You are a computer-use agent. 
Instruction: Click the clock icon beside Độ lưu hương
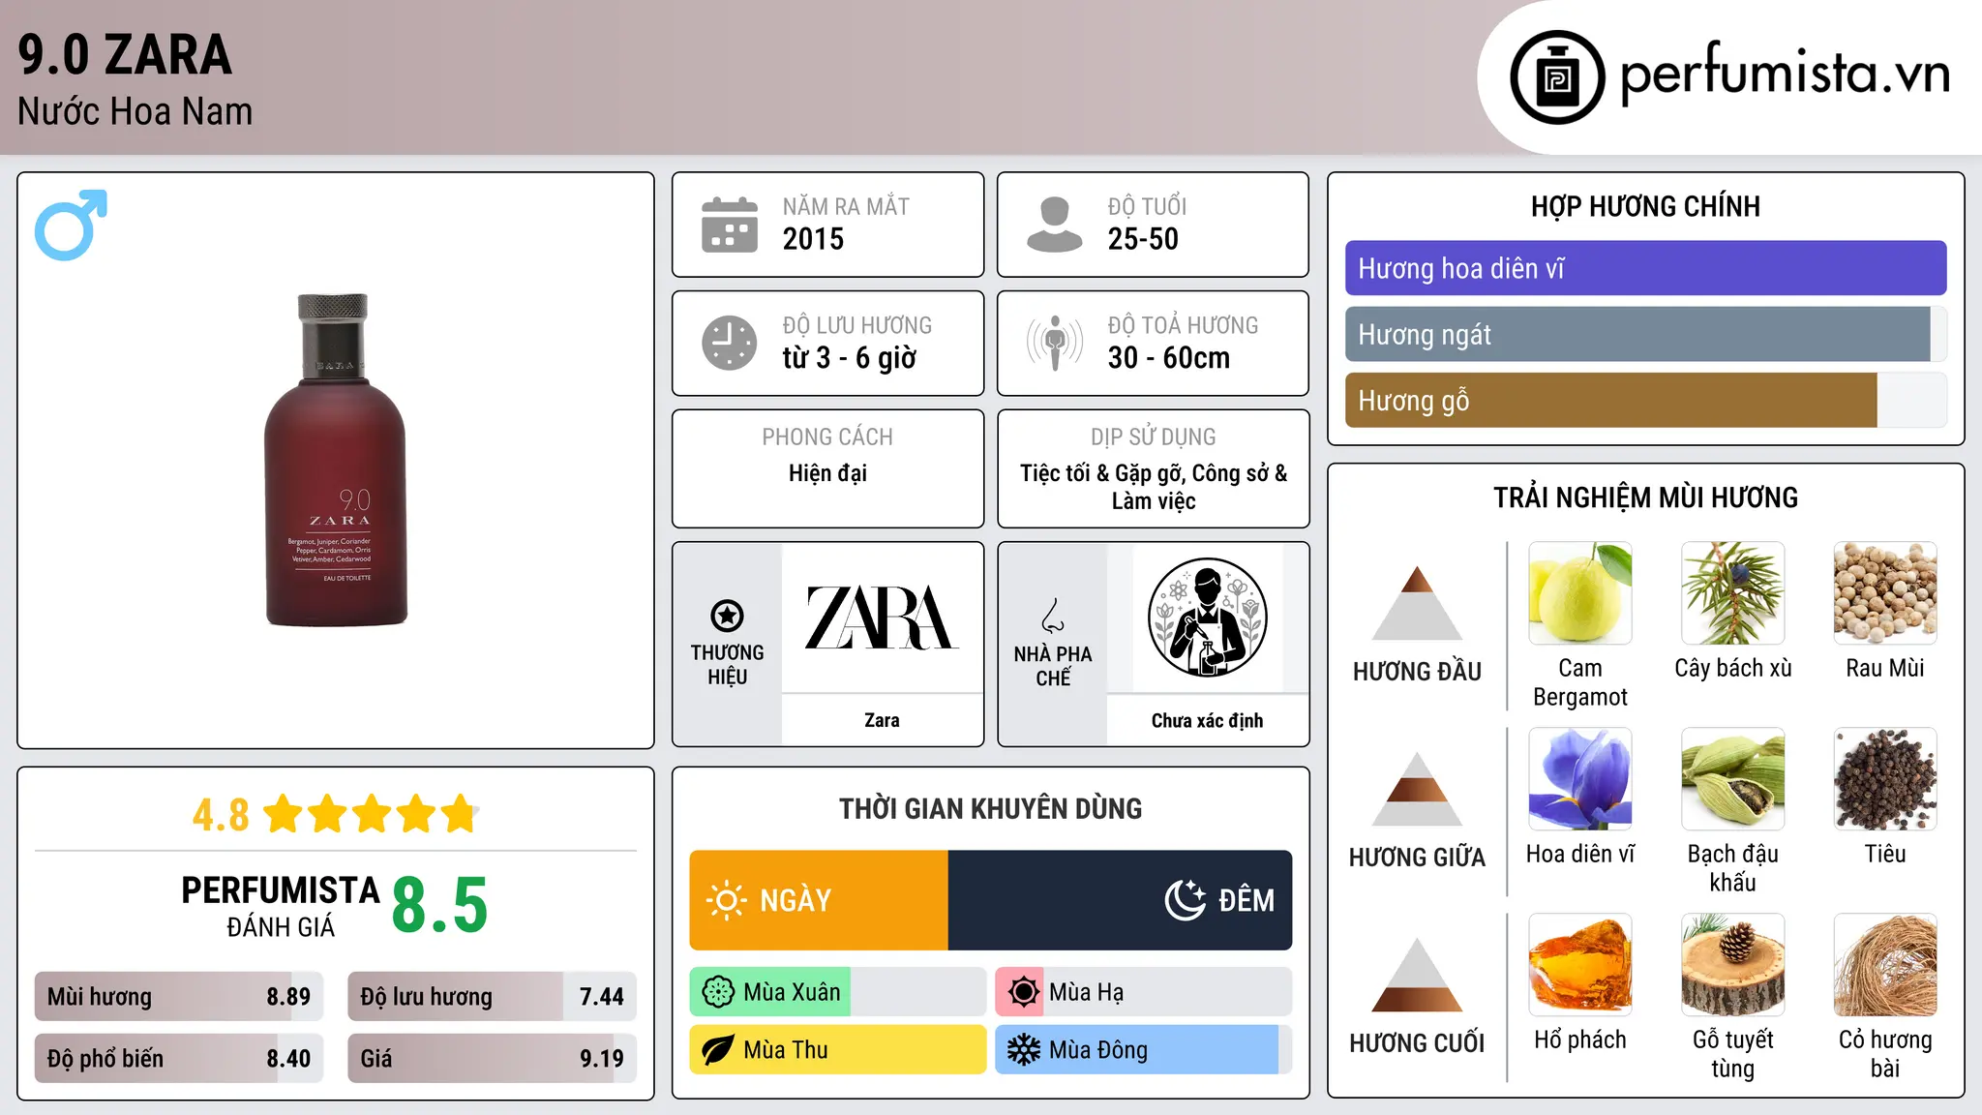pos(730,343)
